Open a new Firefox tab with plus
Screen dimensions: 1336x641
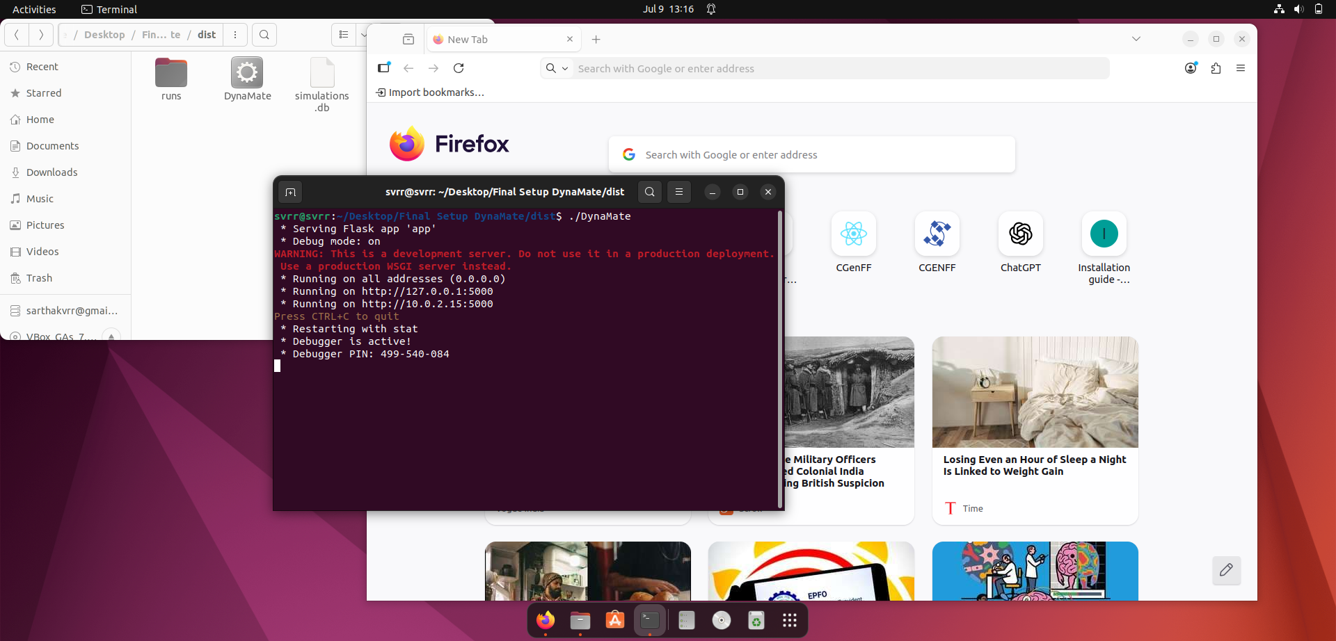596,40
